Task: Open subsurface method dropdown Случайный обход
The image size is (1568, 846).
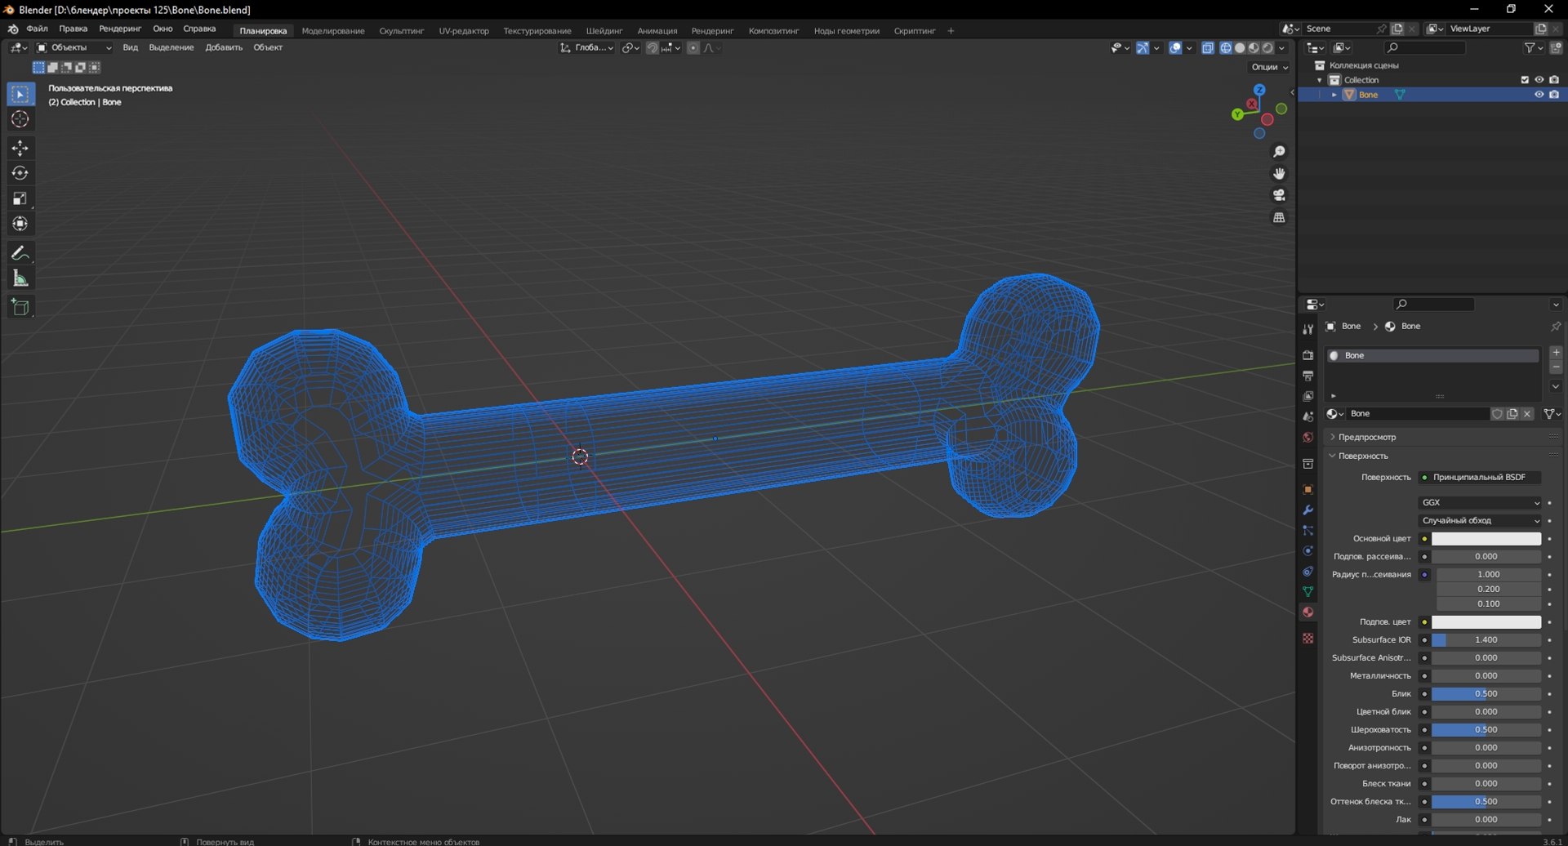Action: 1480,520
